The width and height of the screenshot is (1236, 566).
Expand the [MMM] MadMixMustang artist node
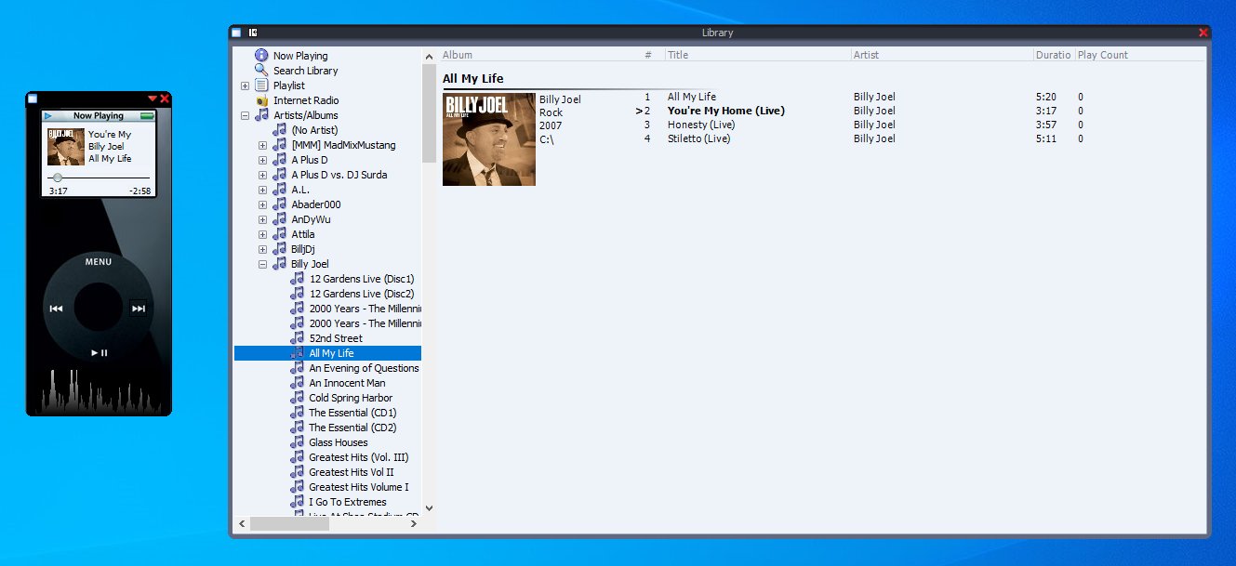(262, 145)
